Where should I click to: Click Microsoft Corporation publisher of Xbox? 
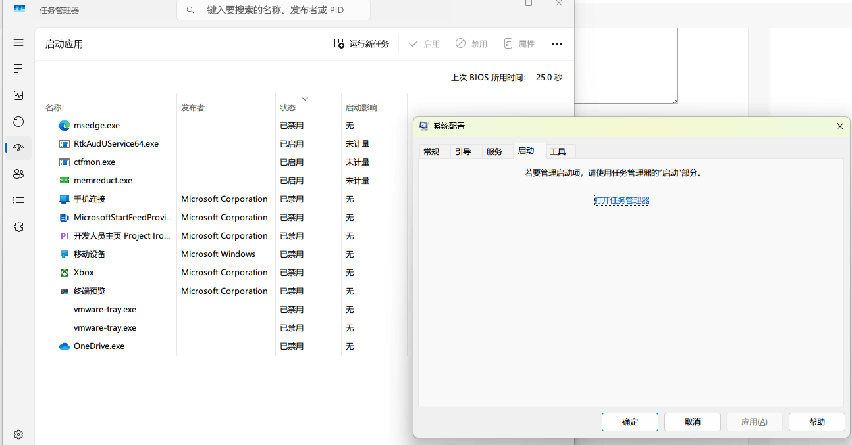point(225,273)
